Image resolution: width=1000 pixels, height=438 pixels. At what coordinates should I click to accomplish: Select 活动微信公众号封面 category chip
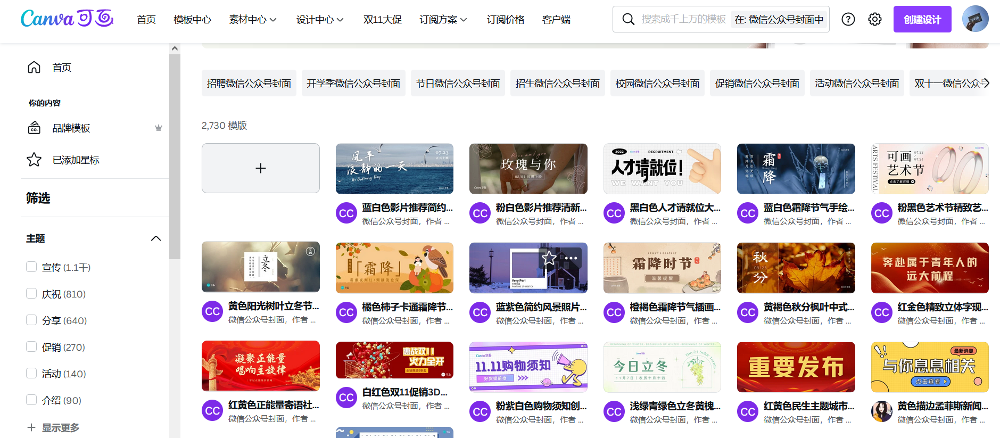[x=857, y=83]
